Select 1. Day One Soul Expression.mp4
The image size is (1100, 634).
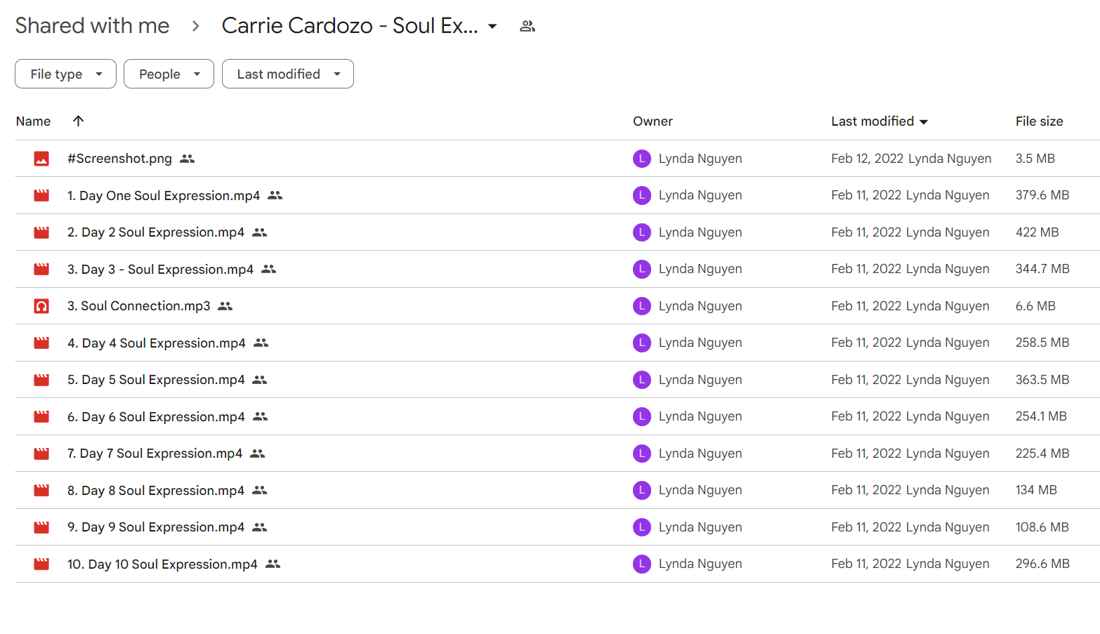click(x=163, y=195)
